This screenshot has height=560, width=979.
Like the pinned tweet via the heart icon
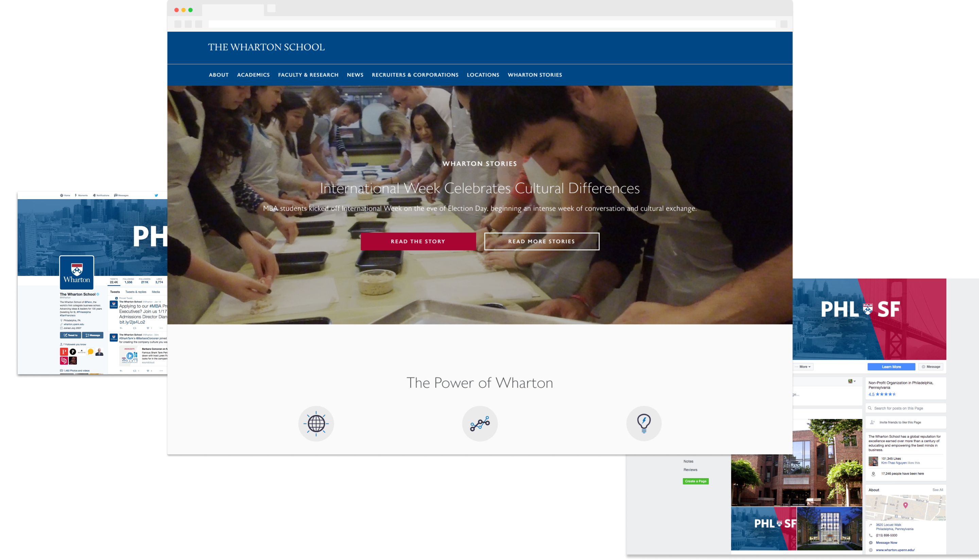pos(148,328)
